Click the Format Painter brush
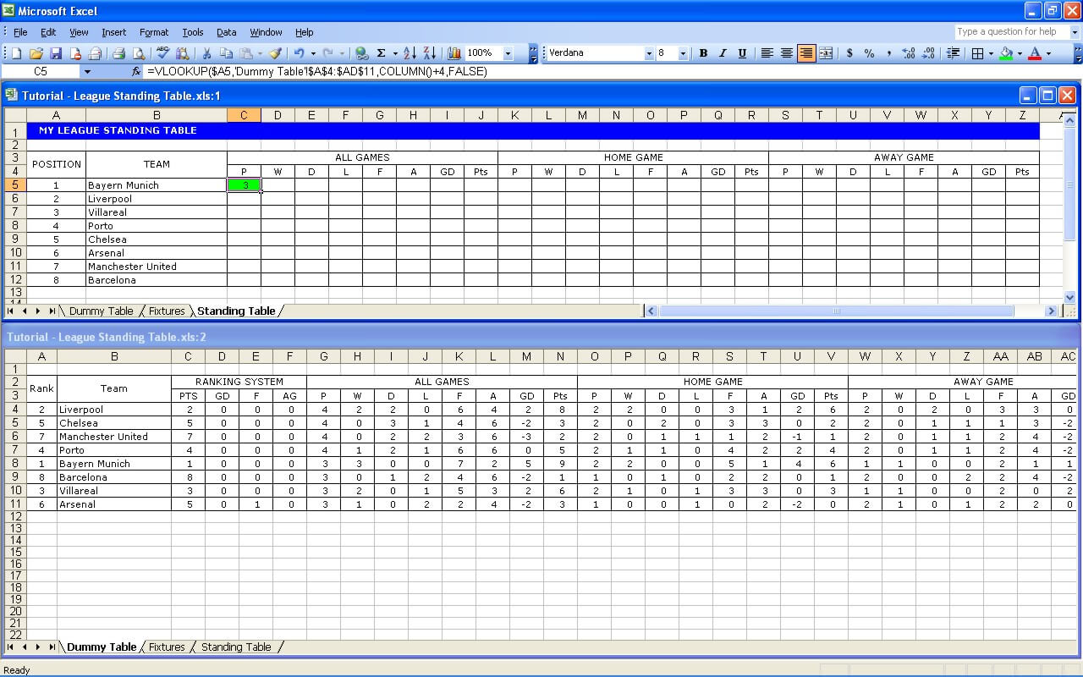Image resolution: width=1083 pixels, height=677 pixels. 275,53
